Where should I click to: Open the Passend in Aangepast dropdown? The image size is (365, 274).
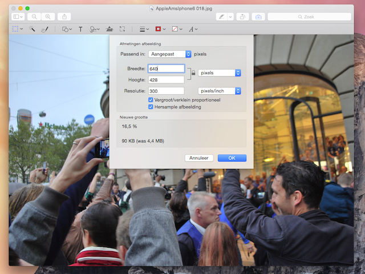tap(169, 54)
